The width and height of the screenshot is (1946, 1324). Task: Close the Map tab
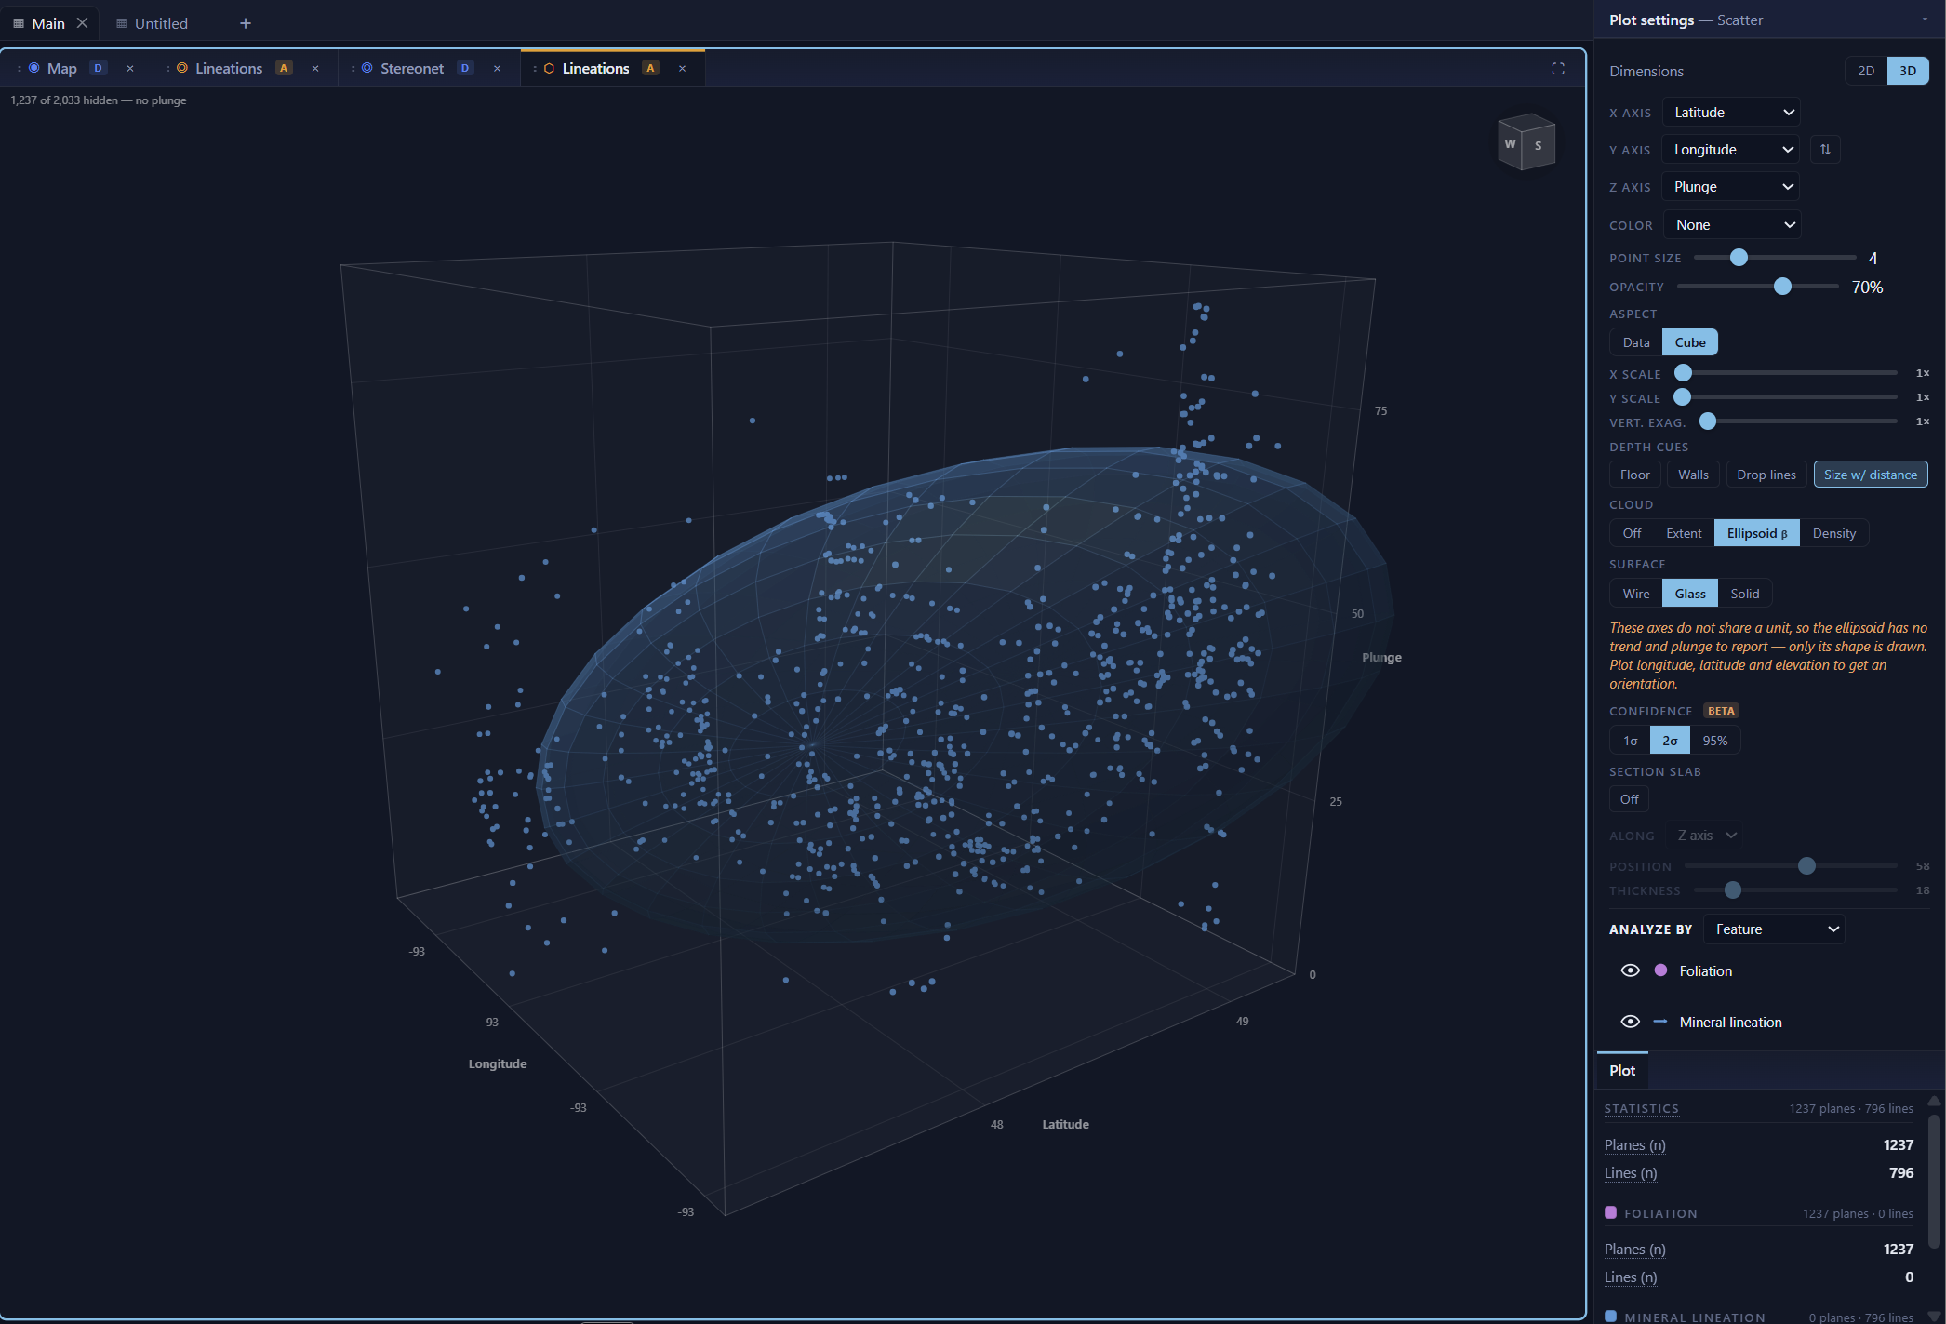[x=130, y=69]
